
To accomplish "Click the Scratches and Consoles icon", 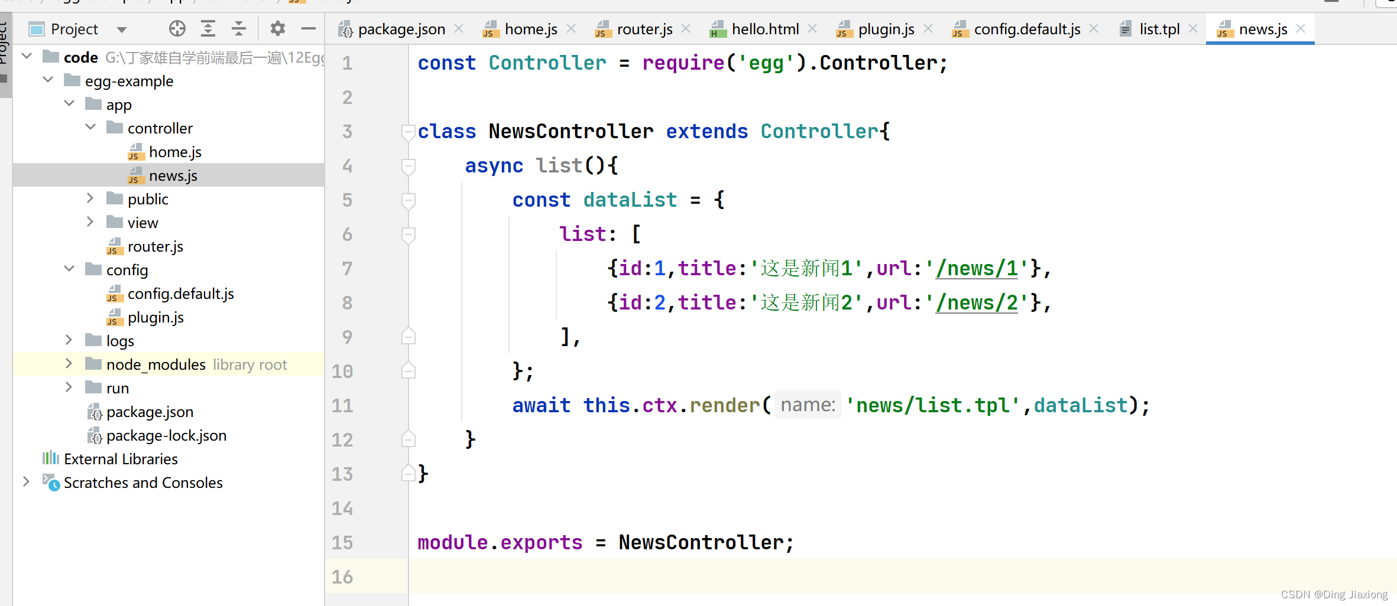I will (51, 482).
